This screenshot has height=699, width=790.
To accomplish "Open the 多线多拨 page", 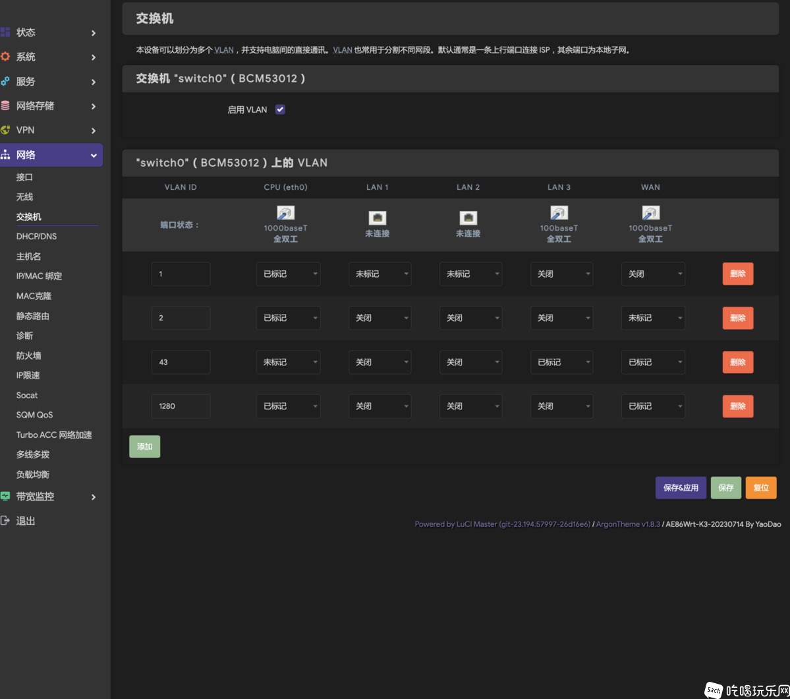I will (x=32, y=454).
